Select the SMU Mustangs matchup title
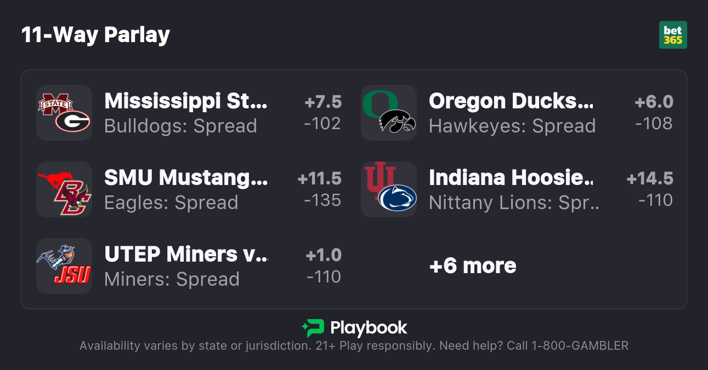This screenshot has height=370, width=708. 186,178
